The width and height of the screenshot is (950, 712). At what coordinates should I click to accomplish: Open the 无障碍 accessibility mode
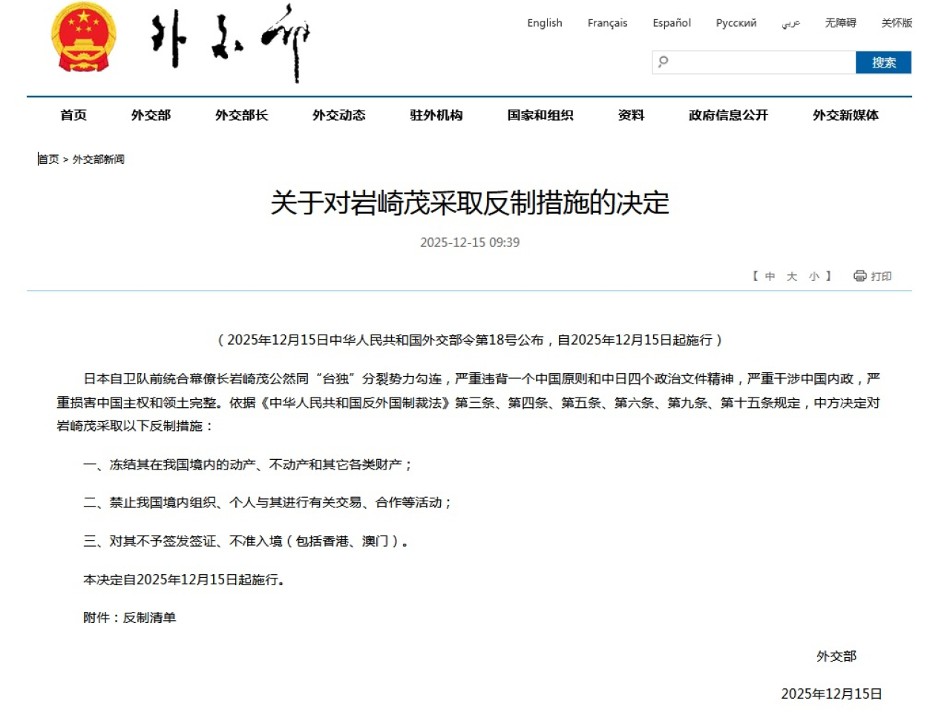pyautogui.click(x=840, y=23)
